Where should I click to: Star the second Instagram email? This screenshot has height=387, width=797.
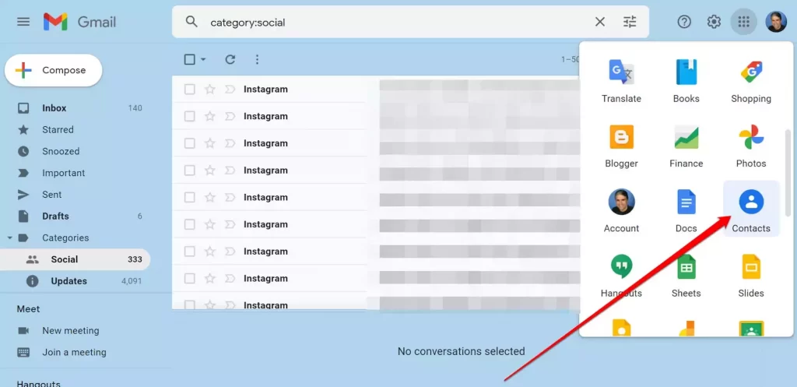coord(209,117)
